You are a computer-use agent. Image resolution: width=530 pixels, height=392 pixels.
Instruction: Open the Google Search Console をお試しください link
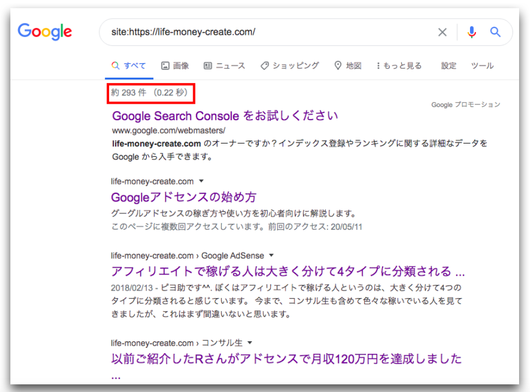click(225, 116)
